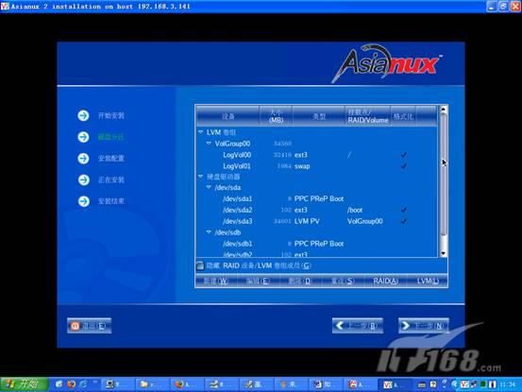
Task: Click the LVM(L) button
Action: tap(428, 281)
